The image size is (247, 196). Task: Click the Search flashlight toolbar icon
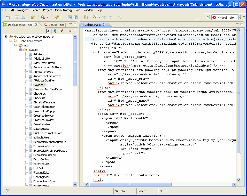(57, 17)
